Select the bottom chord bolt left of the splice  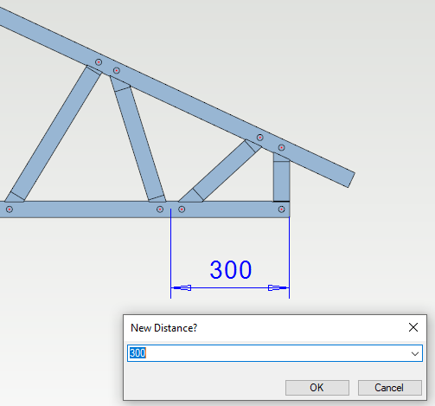click(x=160, y=209)
